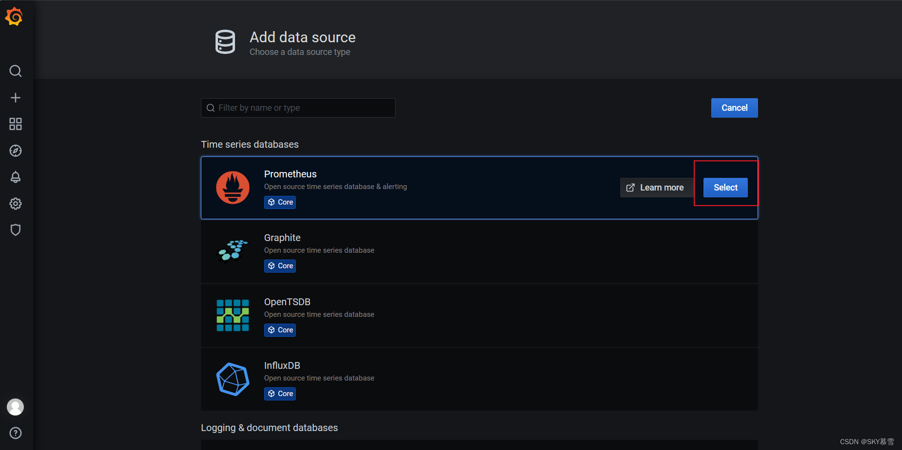Choose the Graphite data source entry
The width and height of the screenshot is (902, 450).
[x=479, y=252]
